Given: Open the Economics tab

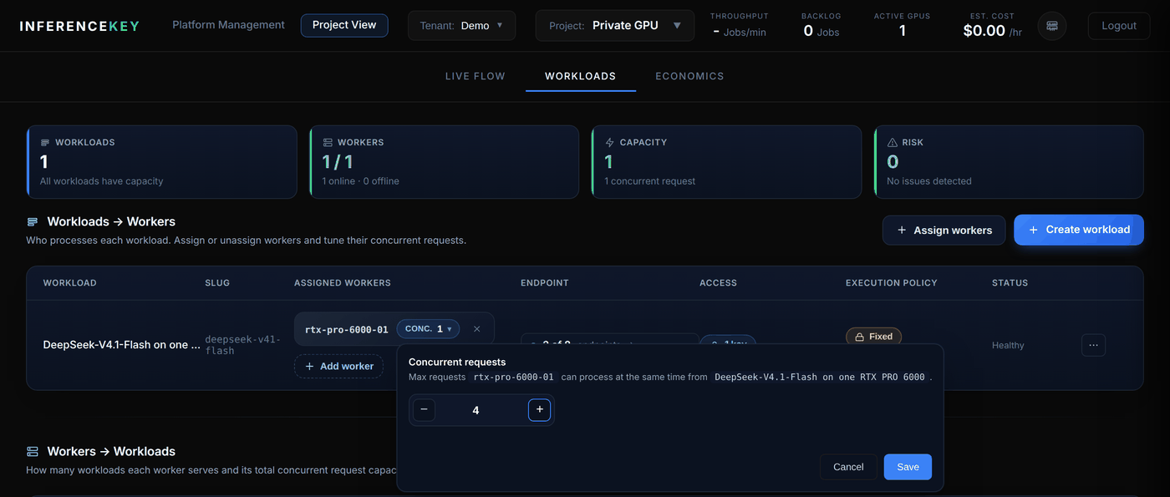Looking at the screenshot, I should tap(689, 76).
